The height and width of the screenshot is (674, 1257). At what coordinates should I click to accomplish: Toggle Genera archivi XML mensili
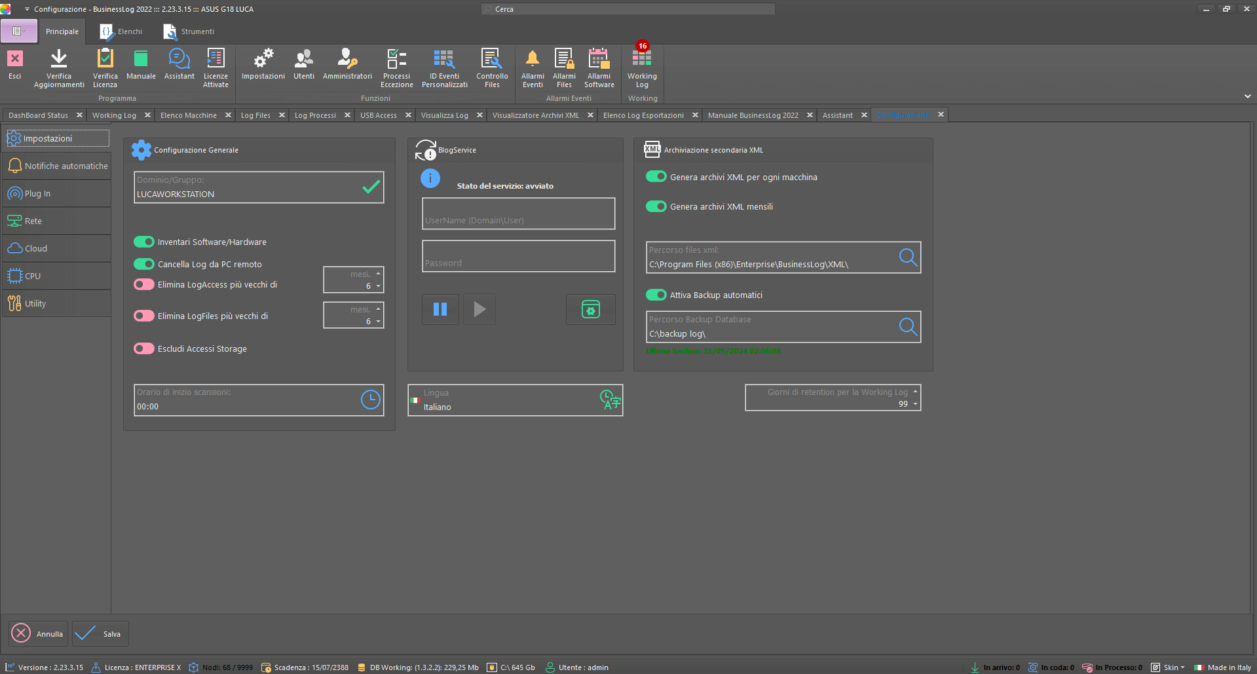pos(656,206)
